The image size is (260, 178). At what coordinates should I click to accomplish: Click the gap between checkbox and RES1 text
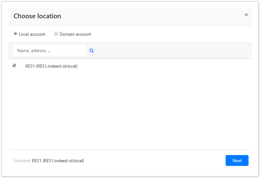(21, 66)
